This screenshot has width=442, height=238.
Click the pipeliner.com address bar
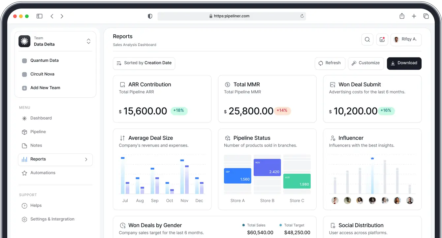pos(232,16)
